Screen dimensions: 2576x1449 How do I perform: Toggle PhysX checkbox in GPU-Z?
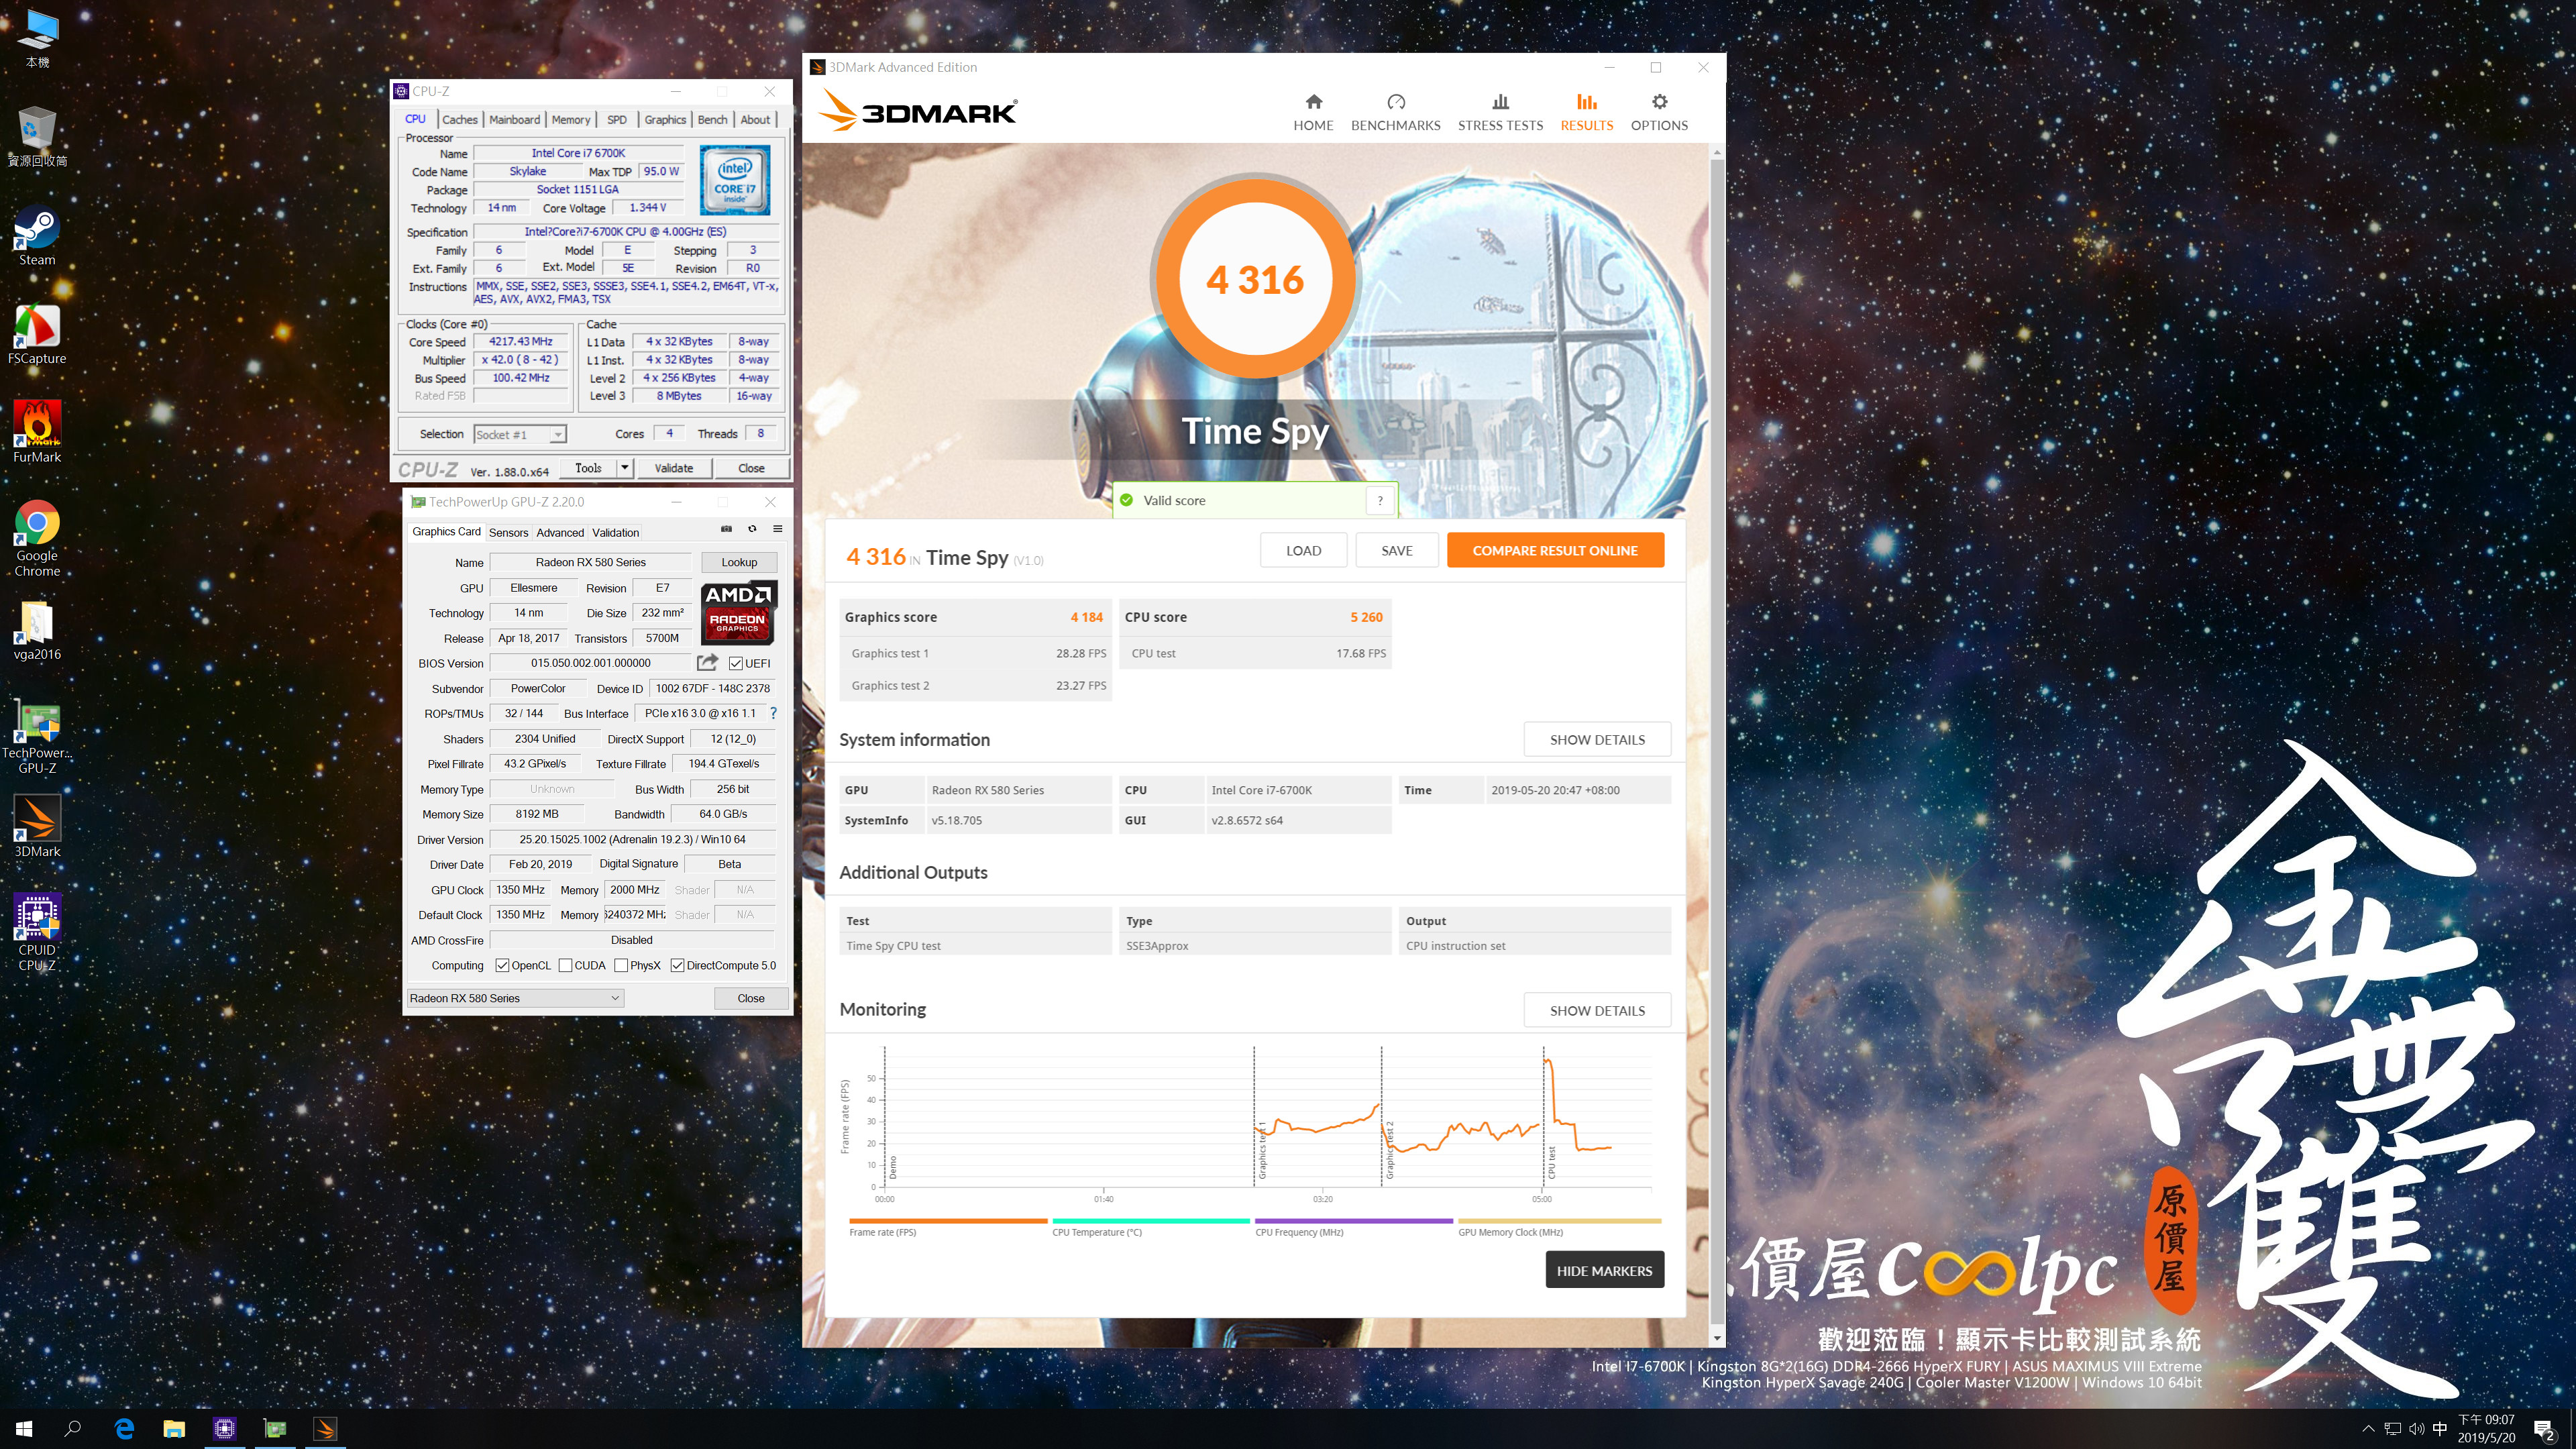click(x=621, y=965)
